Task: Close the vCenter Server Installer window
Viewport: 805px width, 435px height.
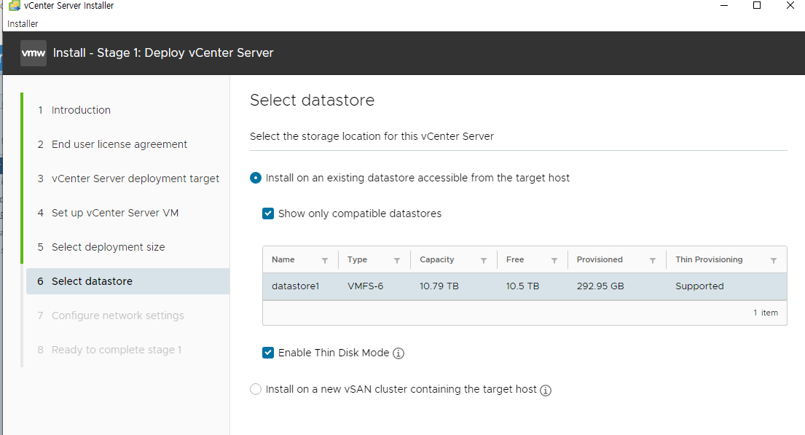Action: coord(790,6)
